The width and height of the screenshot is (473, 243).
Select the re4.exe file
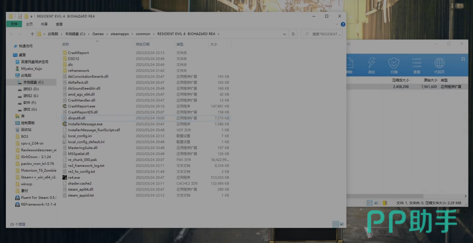pyautogui.click(x=74, y=178)
